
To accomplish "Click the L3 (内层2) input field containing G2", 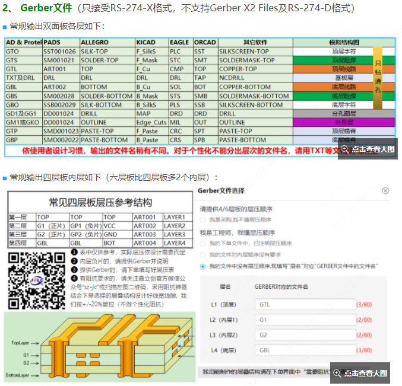I will click(x=303, y=335).
